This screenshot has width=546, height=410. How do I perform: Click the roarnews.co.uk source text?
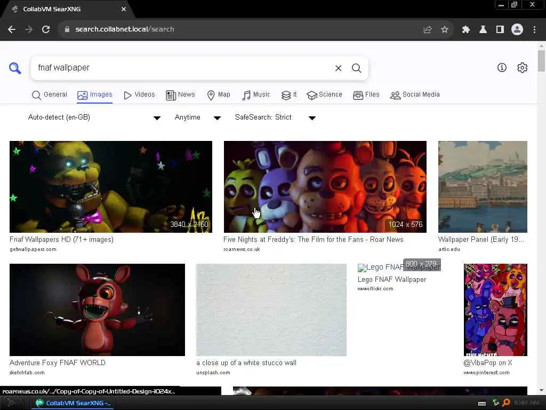[x=242, y=249]
